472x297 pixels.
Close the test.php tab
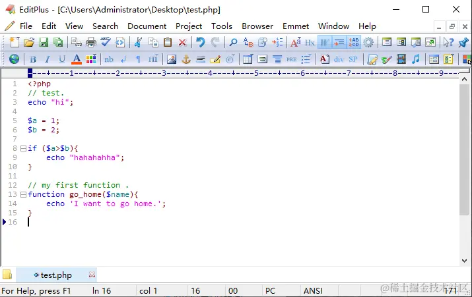pos(92,275)
